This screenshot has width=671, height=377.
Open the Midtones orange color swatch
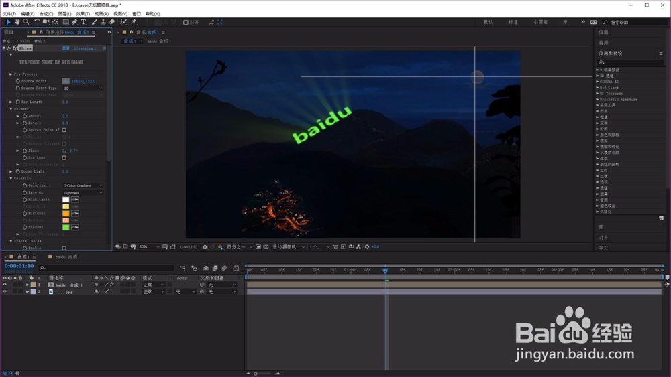coord(66,214)
